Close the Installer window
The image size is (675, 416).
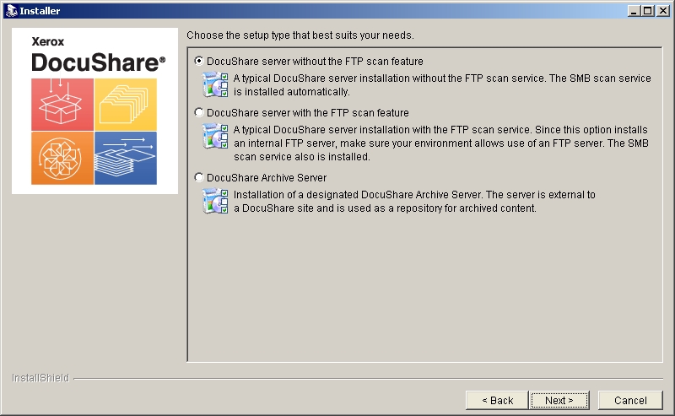(662, 11)
